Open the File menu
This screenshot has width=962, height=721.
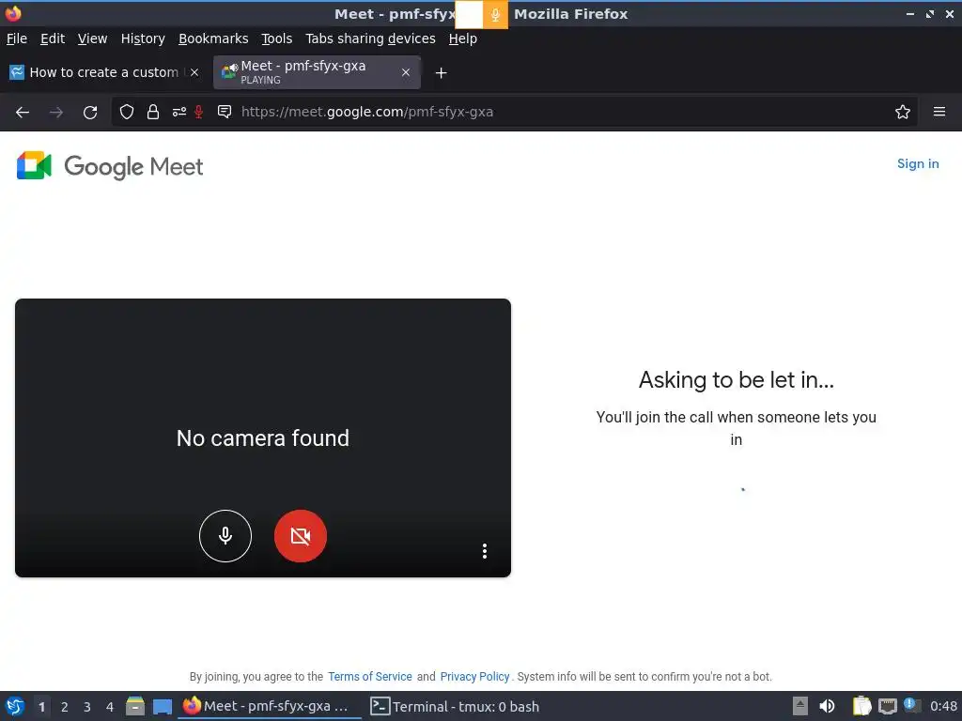[x=17, y=38]
